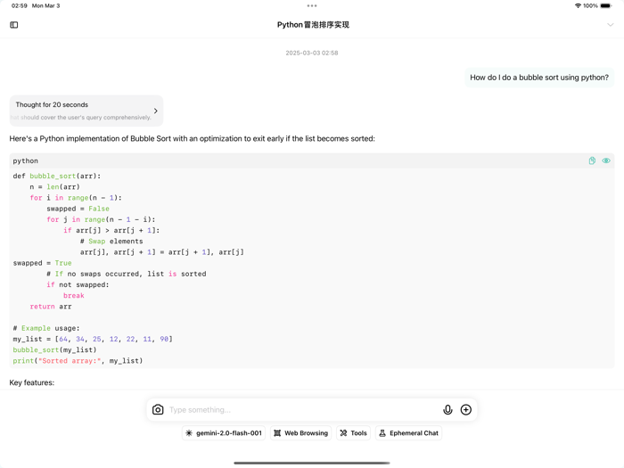624x468 pixels.
Task: Open the three-dot multitasking menu
Action: click(x=312, y=6)
